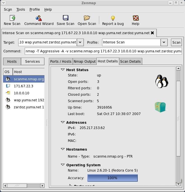Open the Command Wizard
The image size is (185, 192).
click(39, 18)
